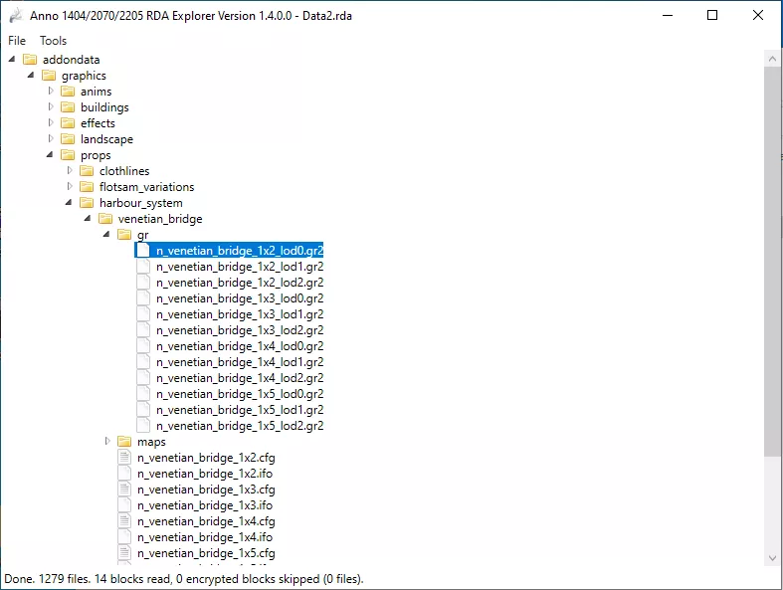
Task: Expand the maps folder
Action: click(x=107, y=441)
